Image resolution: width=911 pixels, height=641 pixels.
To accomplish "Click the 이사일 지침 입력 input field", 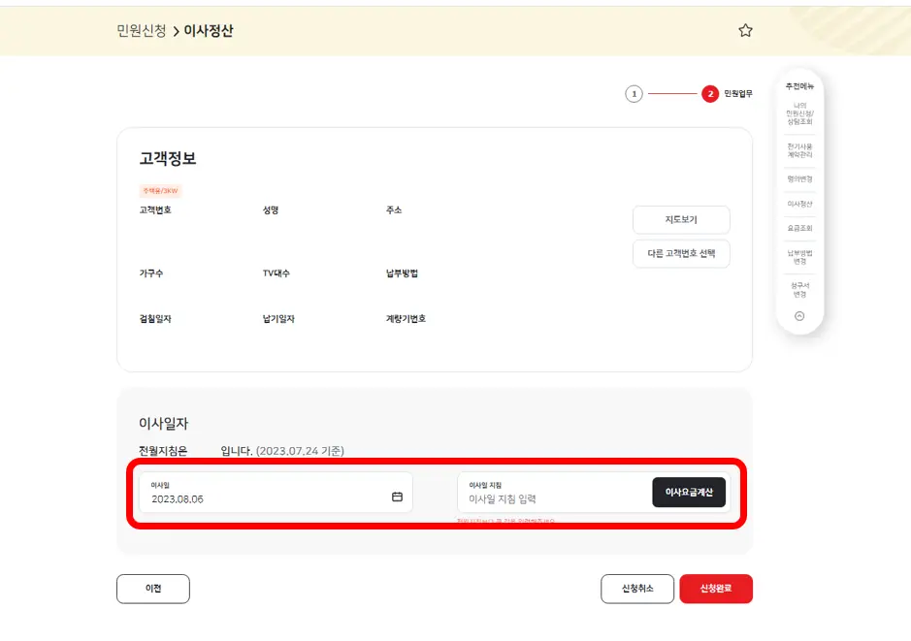I will 543,498.
